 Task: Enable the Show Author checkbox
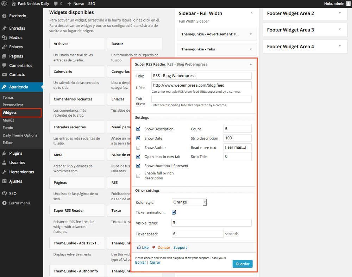click(x=138, y=148)
